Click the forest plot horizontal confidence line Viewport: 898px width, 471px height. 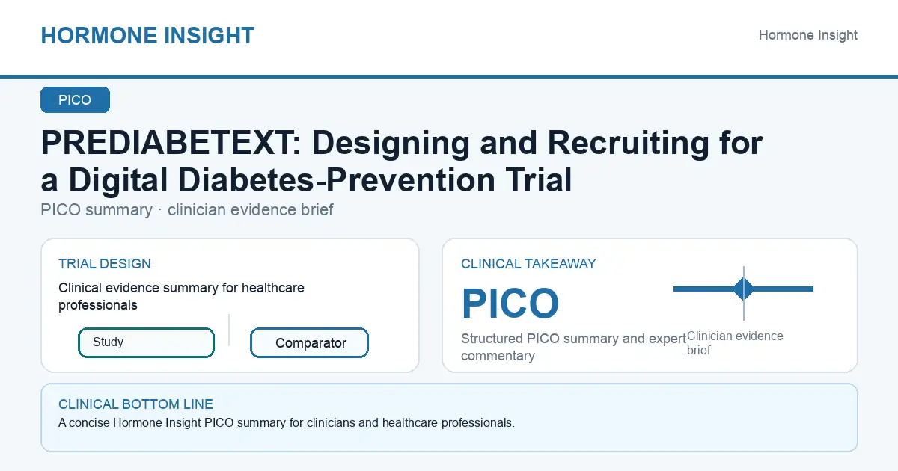coord(743,289)
